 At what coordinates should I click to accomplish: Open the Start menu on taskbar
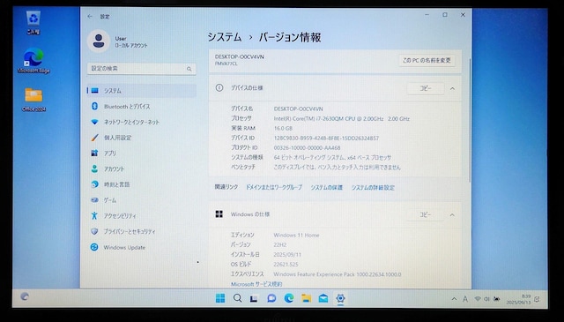pyautogui.click(x=220, y=298)
